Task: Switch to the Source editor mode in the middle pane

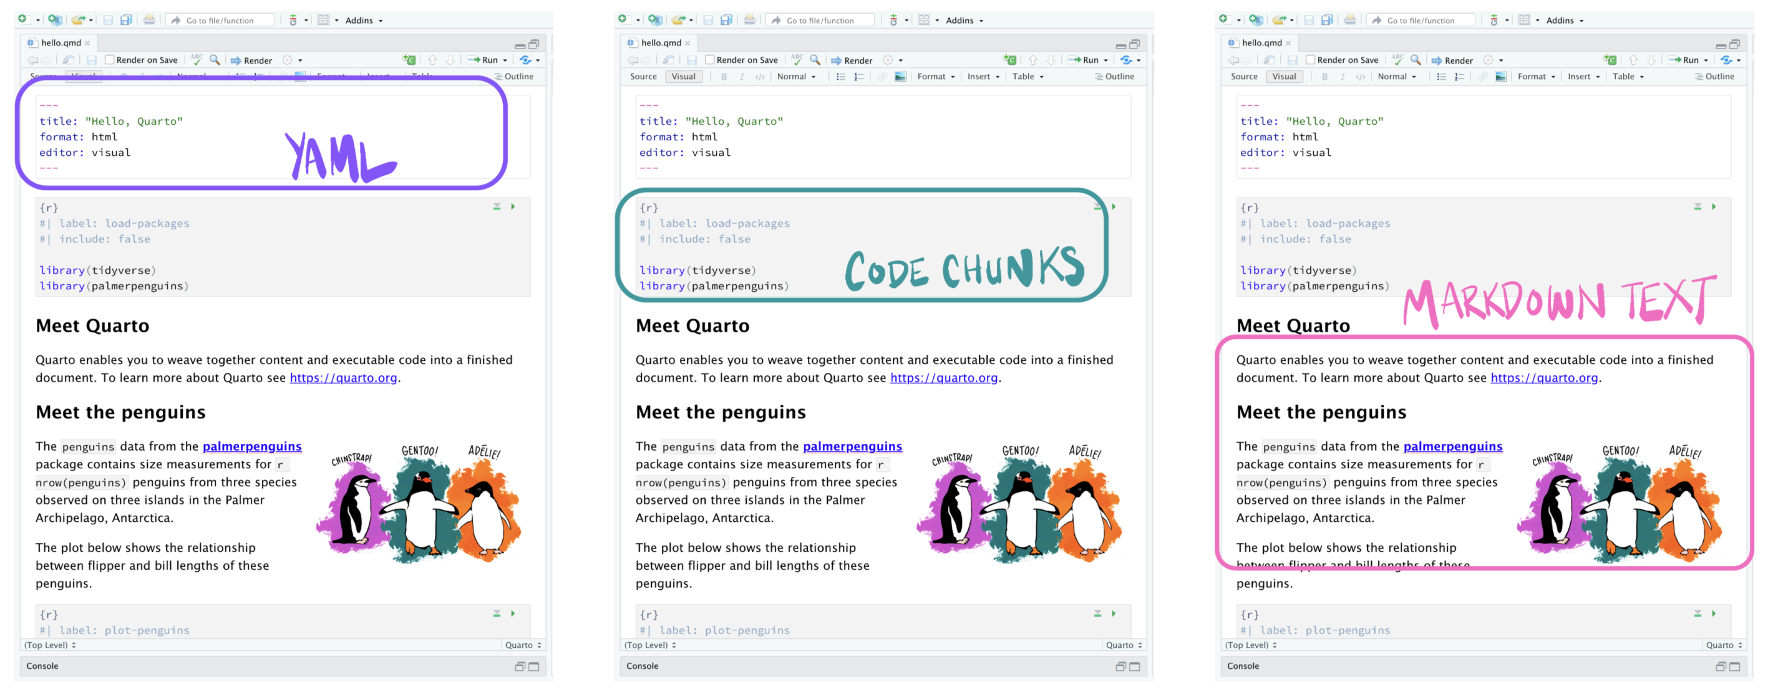Action: (x=643, y=77)
